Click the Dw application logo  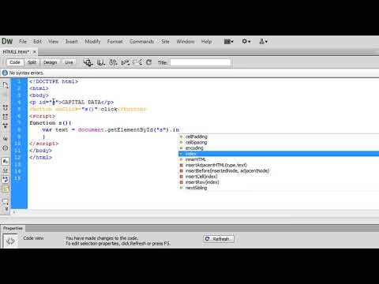click(7, 41)
